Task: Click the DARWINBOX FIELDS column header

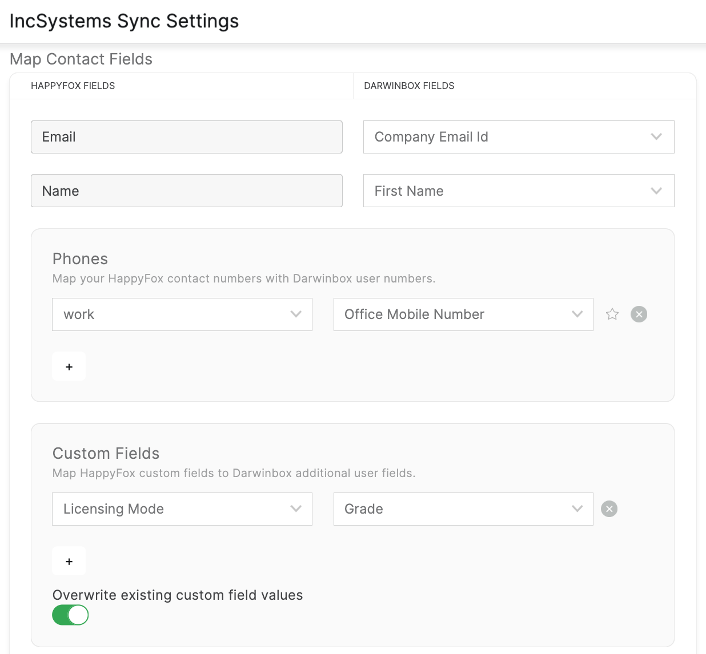Action: tap(409, 86)
